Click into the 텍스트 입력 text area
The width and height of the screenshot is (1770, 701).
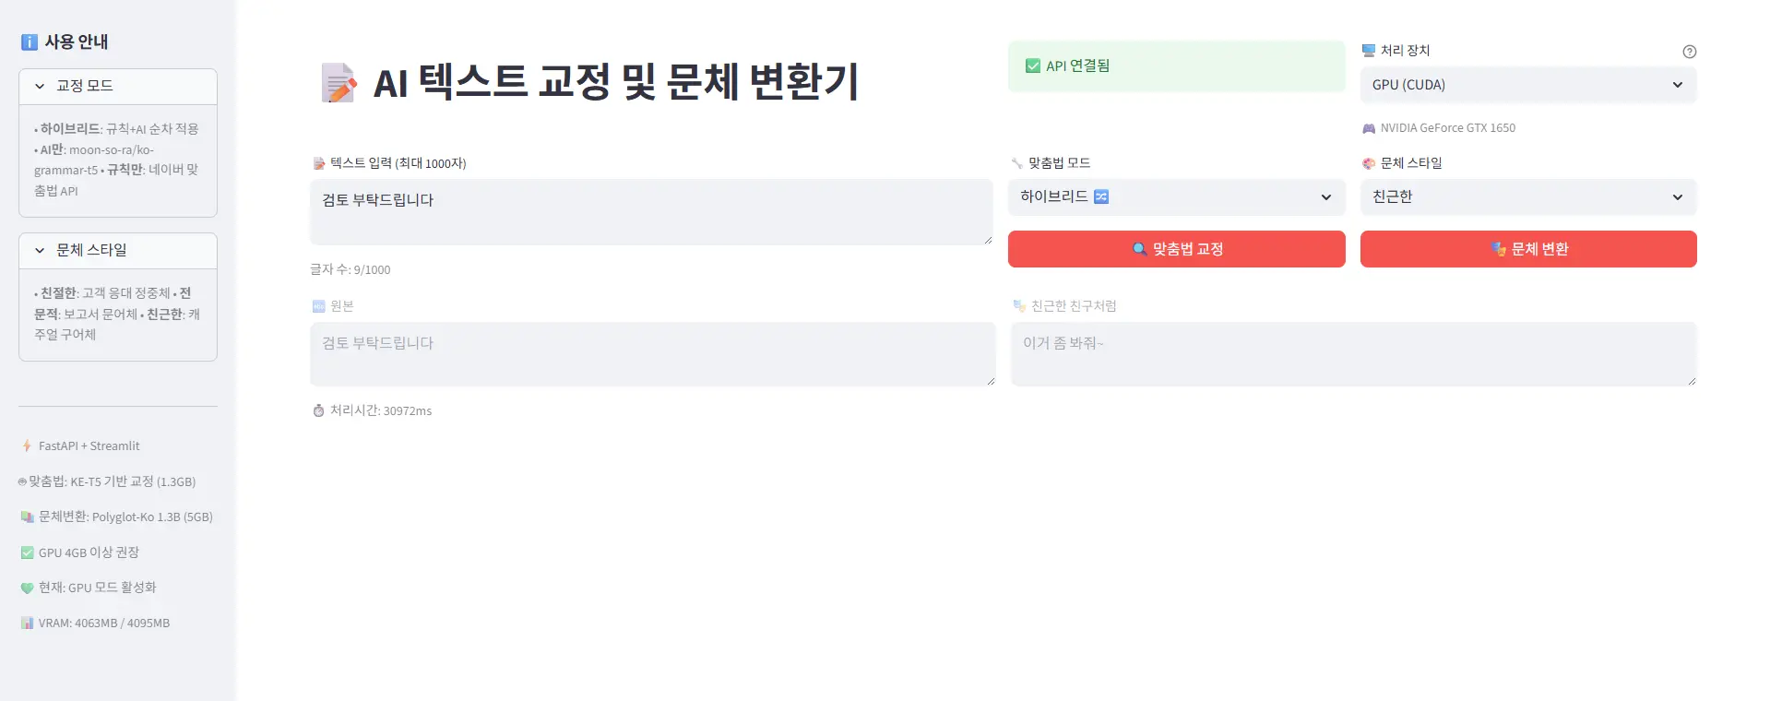tap(650, 212)
